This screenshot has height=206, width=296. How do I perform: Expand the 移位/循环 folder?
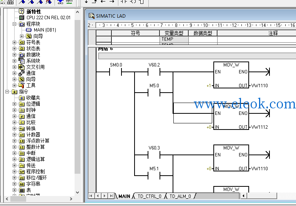click(14, 178)
